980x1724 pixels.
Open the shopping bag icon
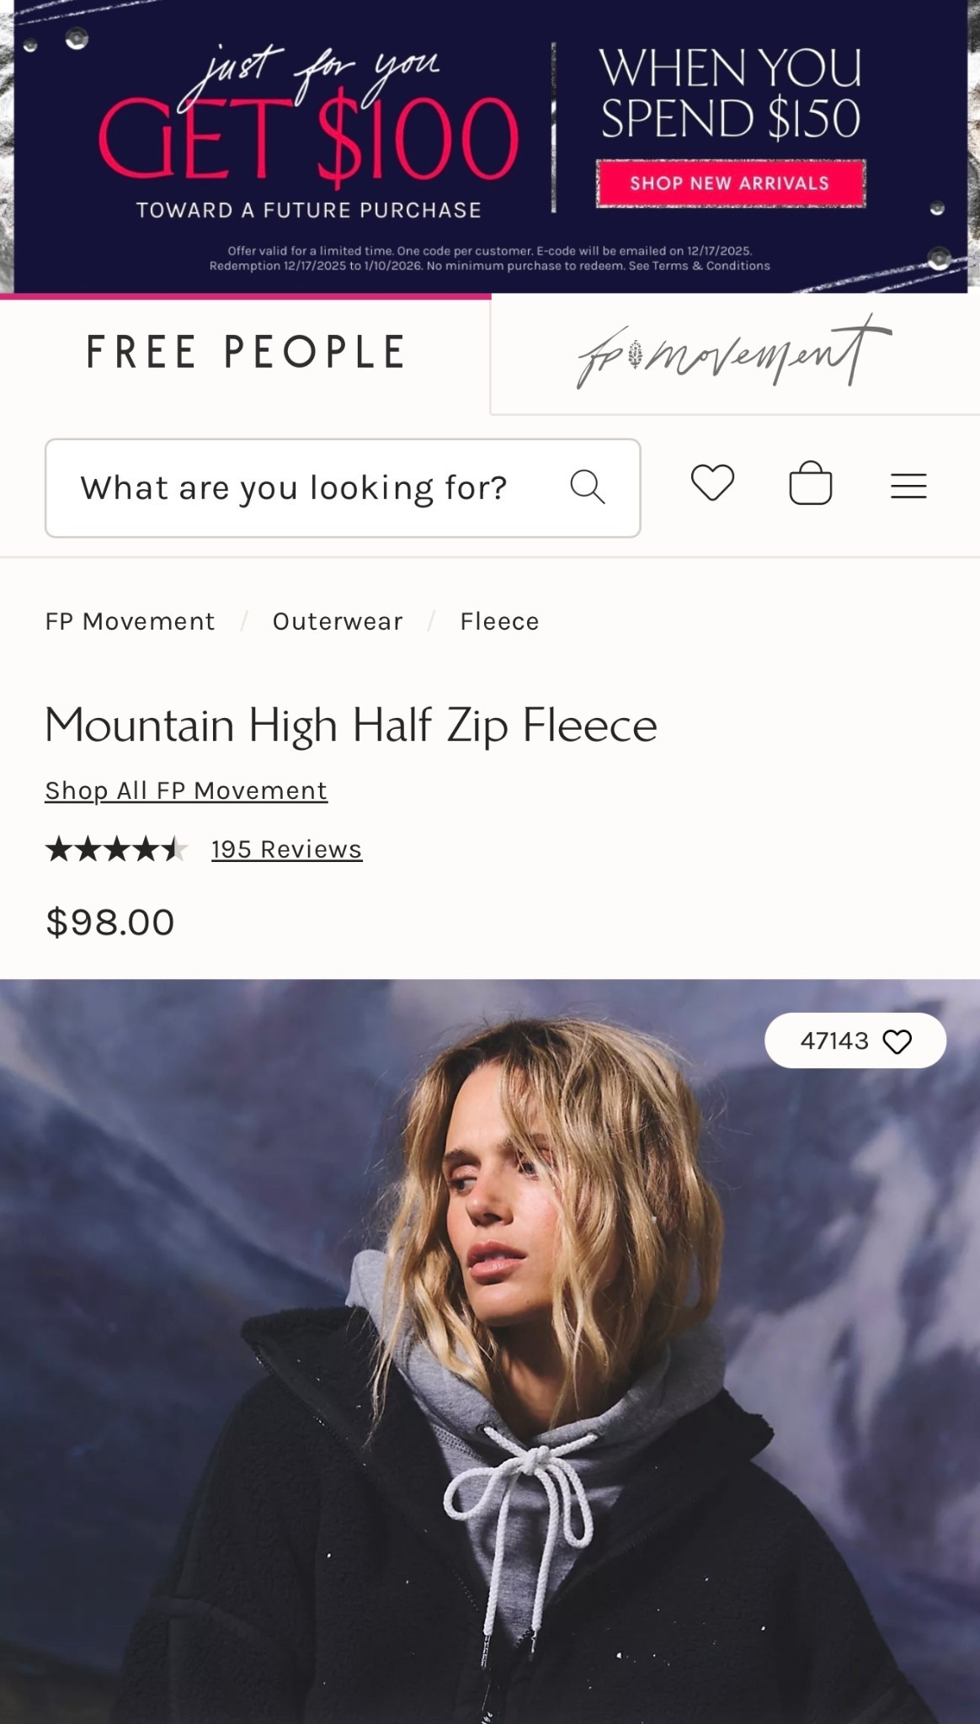(810, 483)
